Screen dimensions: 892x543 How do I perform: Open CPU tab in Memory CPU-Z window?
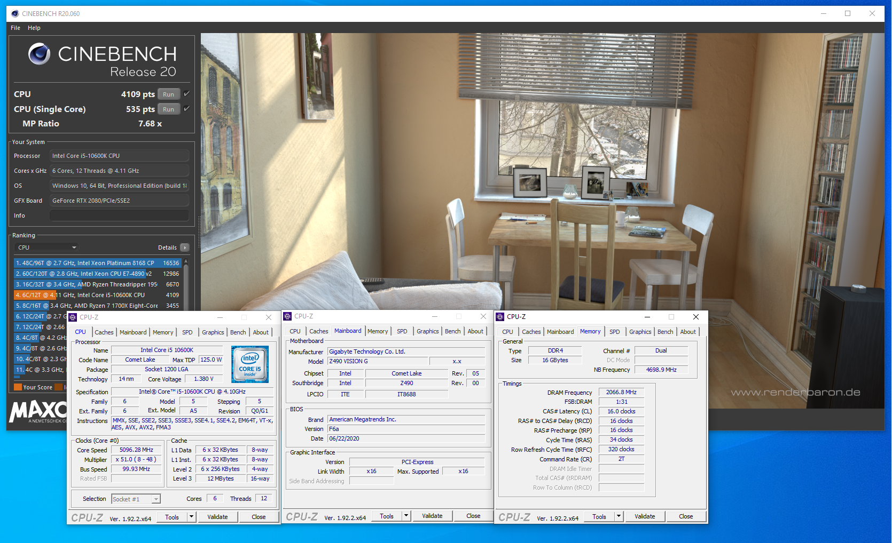pos(507,332)
